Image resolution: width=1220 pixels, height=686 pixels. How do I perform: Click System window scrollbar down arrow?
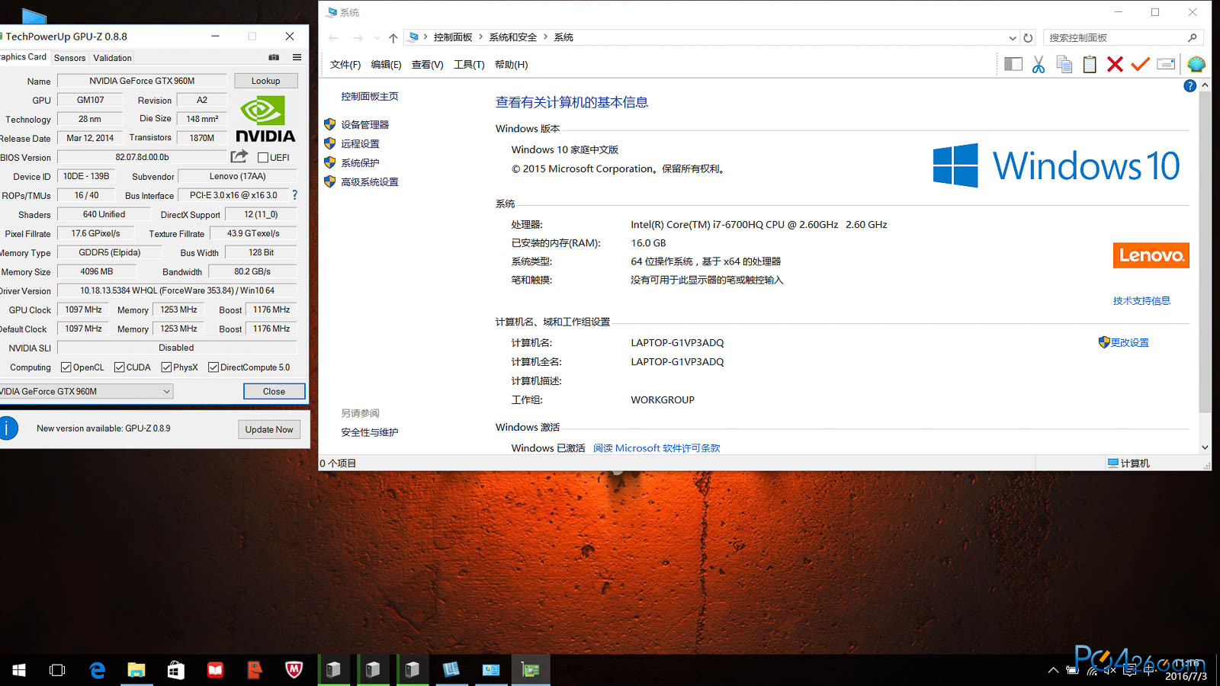[x=1205, y=447]
